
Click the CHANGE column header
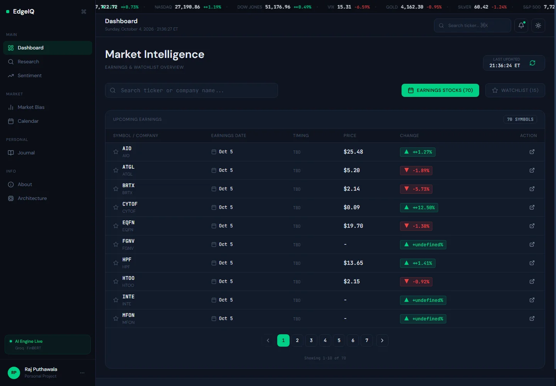point(409,135)
